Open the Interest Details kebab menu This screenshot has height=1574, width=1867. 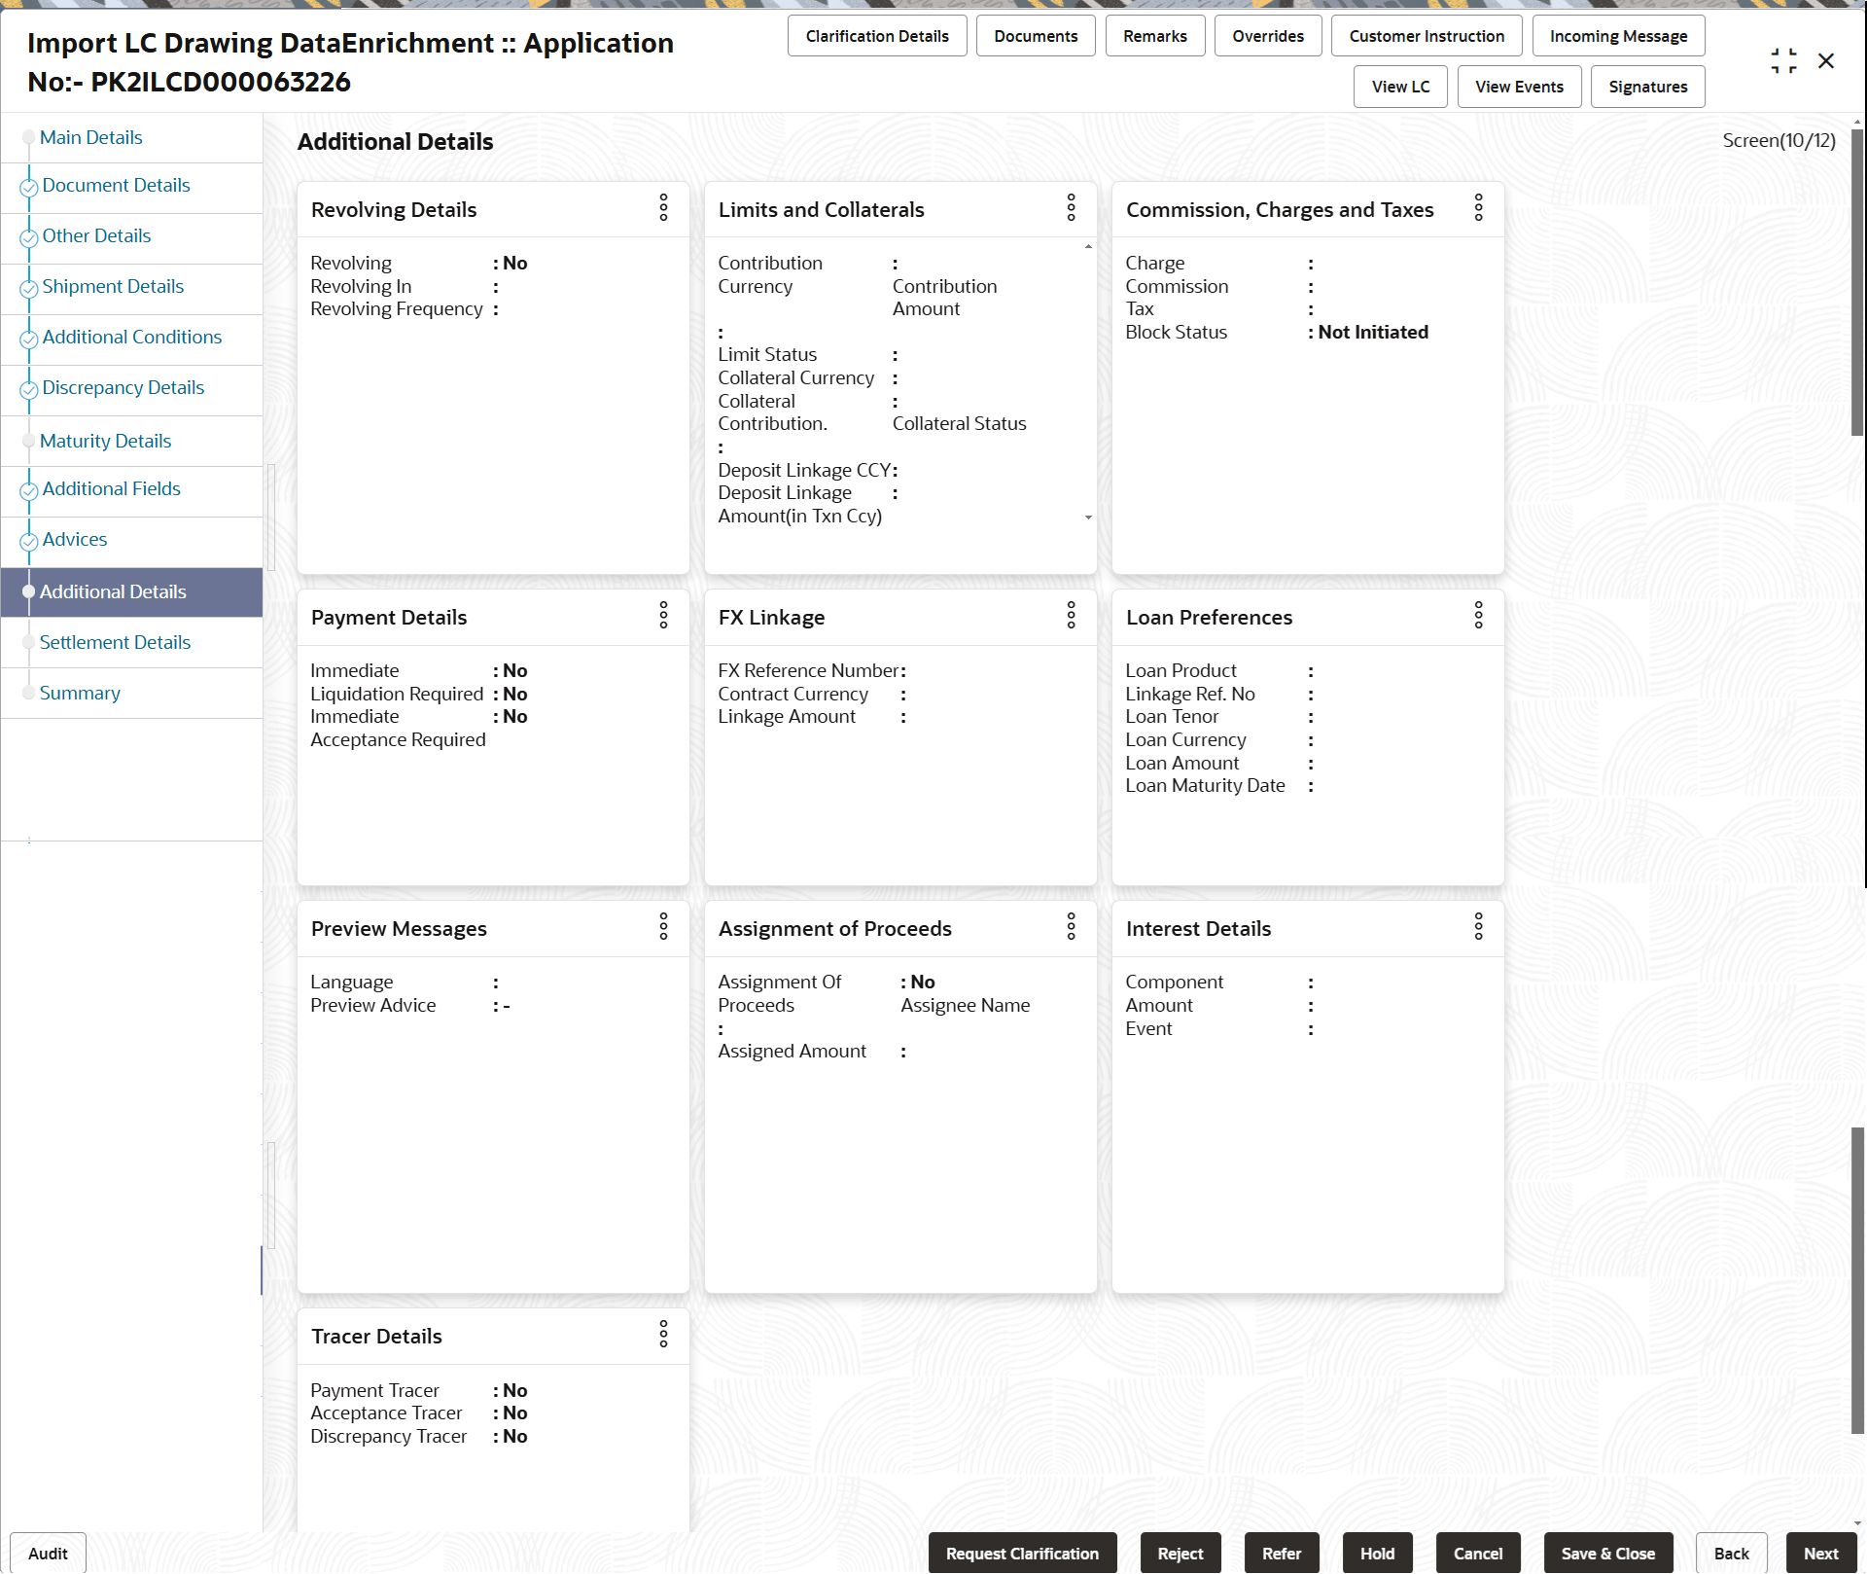[x=1478, y=926]
